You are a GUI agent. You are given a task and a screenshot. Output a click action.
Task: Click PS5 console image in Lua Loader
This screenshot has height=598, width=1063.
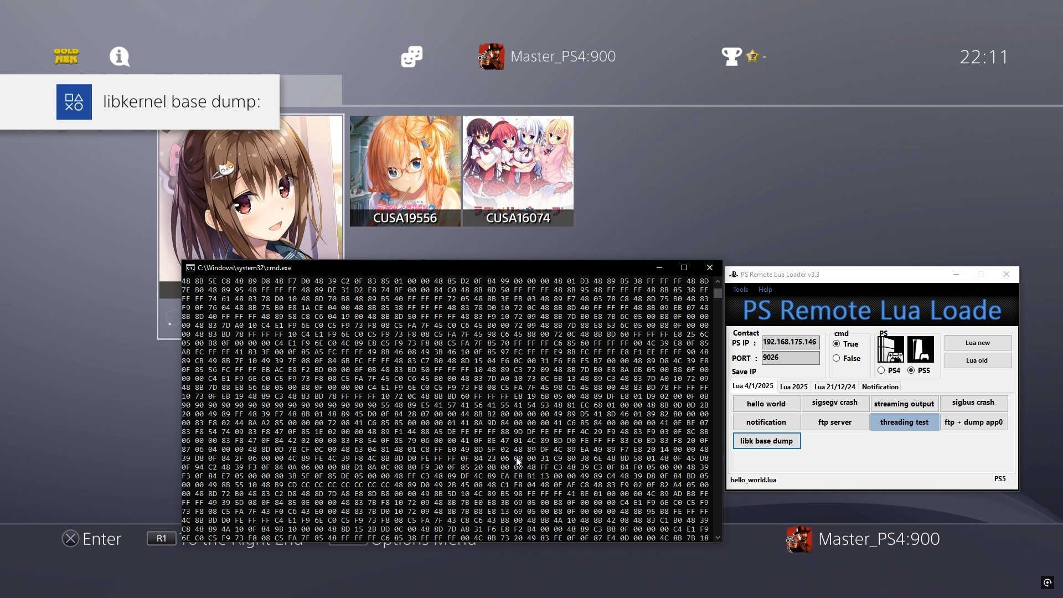[920, 349]
